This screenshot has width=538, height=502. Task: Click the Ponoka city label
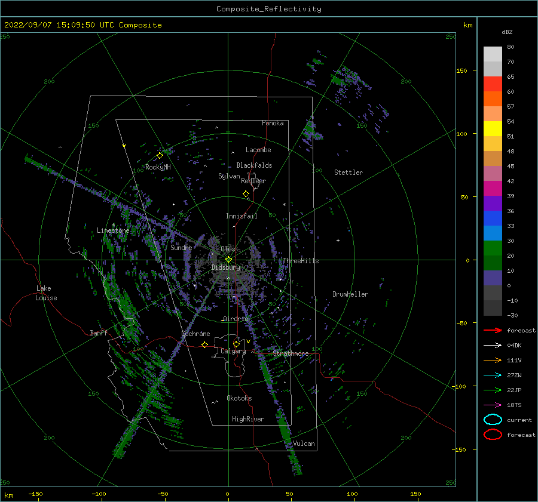click(x=273, y=123)
